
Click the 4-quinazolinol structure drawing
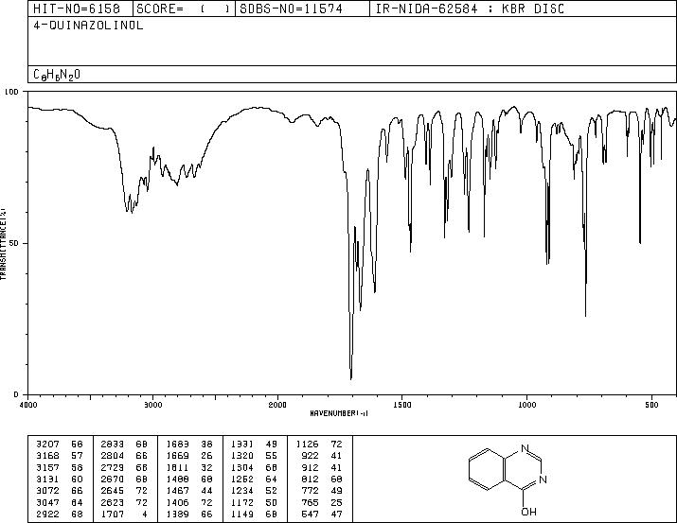click(x=508, y=479)
